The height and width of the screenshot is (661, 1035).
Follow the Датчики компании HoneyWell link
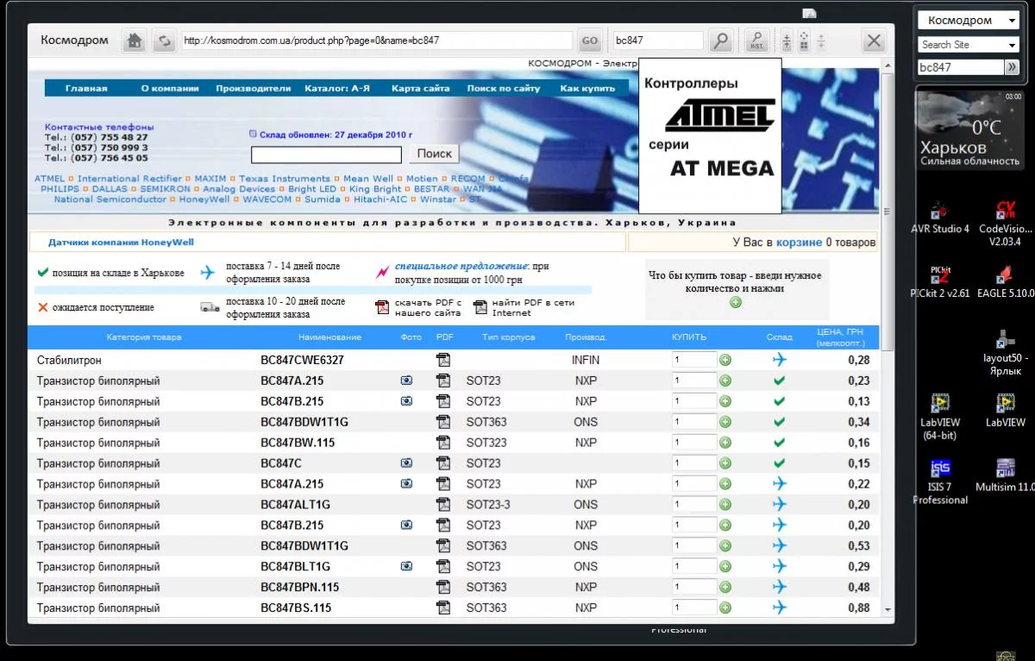pyautogui.click(x=121, y=242)
